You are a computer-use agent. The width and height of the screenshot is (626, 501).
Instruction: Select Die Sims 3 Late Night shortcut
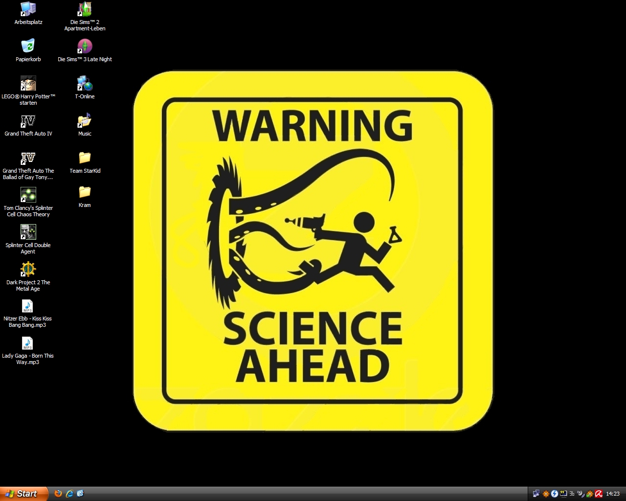[85, 46]
